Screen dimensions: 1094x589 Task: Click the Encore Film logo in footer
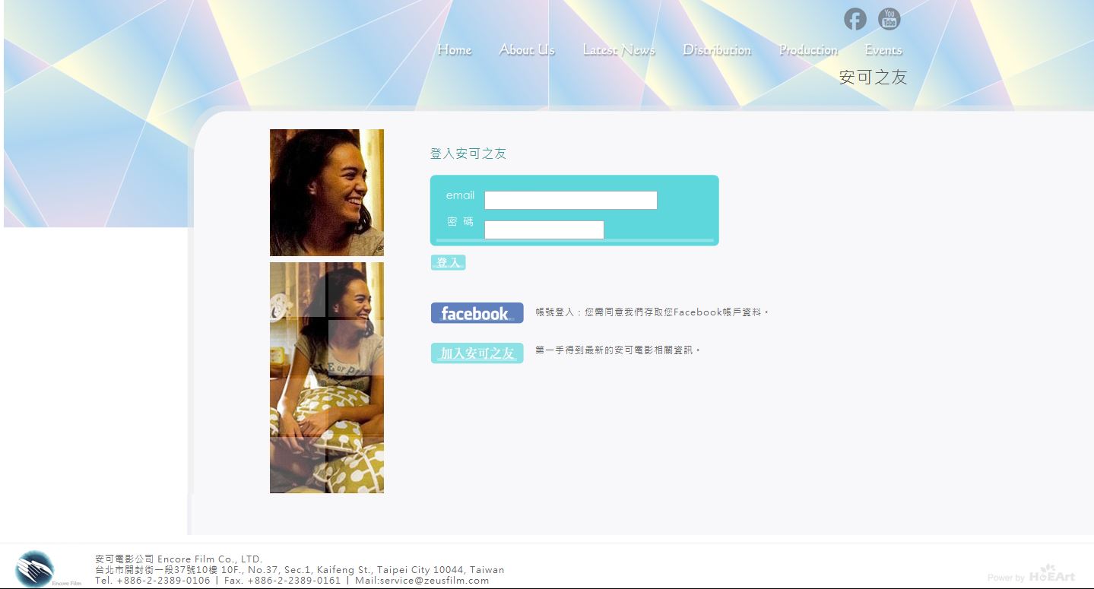tap(36, 568)
